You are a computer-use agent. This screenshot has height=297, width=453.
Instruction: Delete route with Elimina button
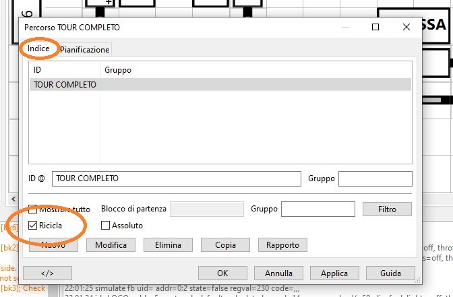[168, 245]
